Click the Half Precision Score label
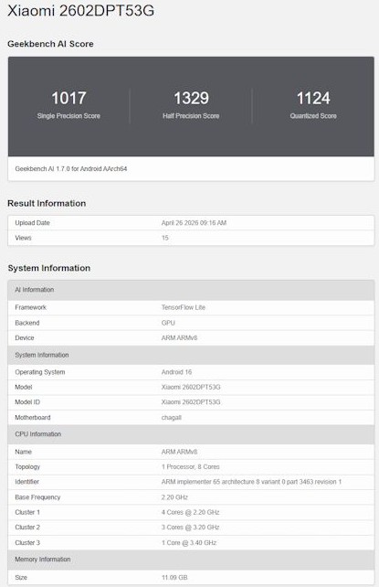The image size is (379, 587). (x=191, y=116)
